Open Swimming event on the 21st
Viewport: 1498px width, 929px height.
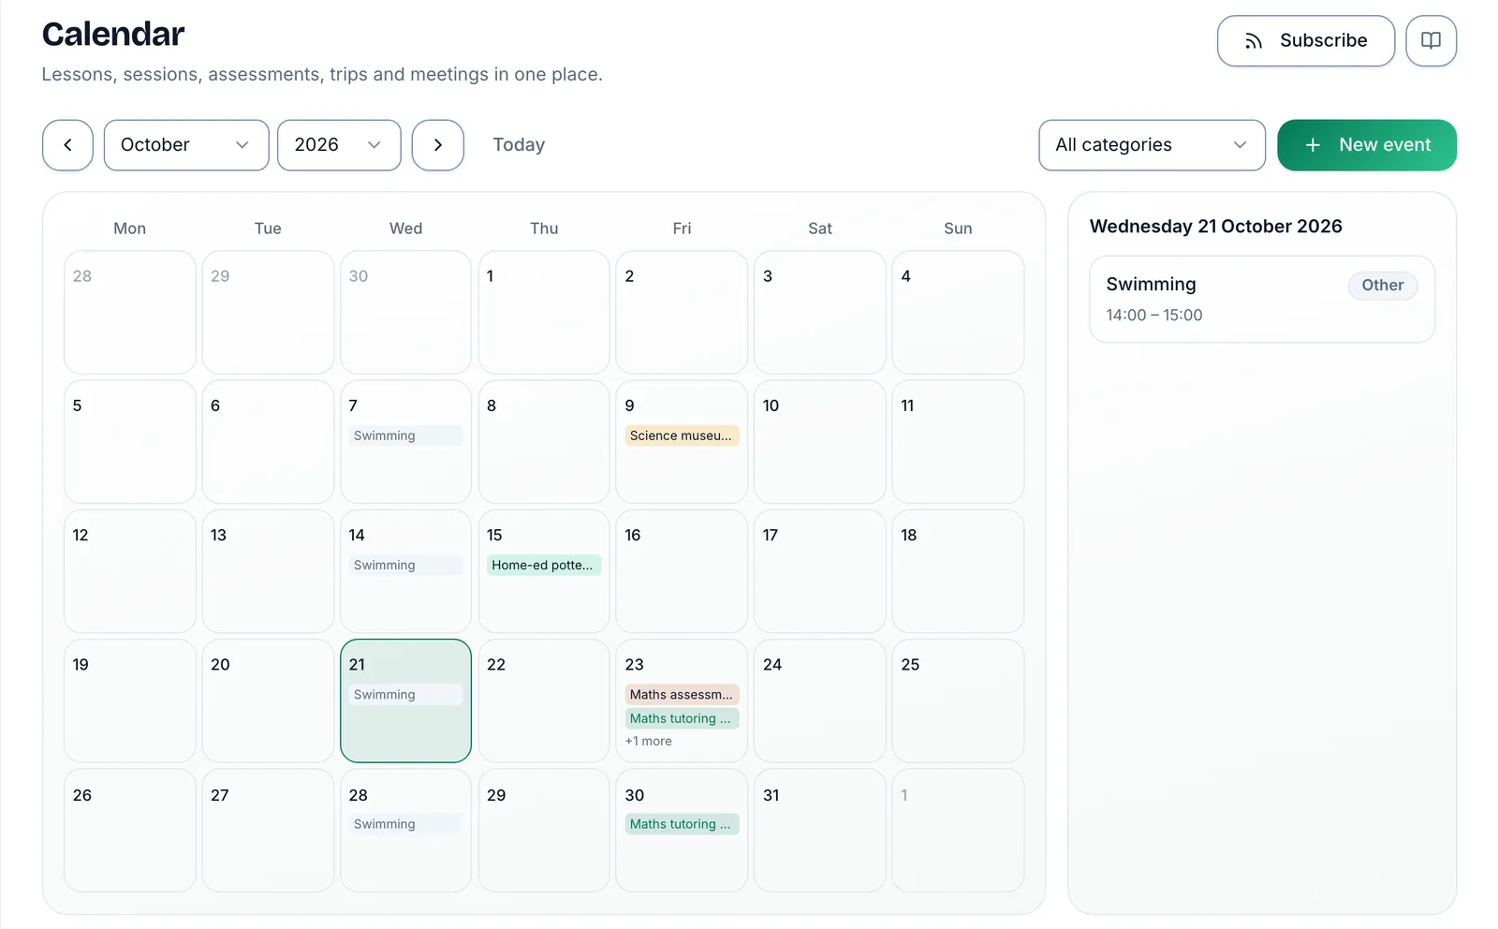(x=405, y=694)
